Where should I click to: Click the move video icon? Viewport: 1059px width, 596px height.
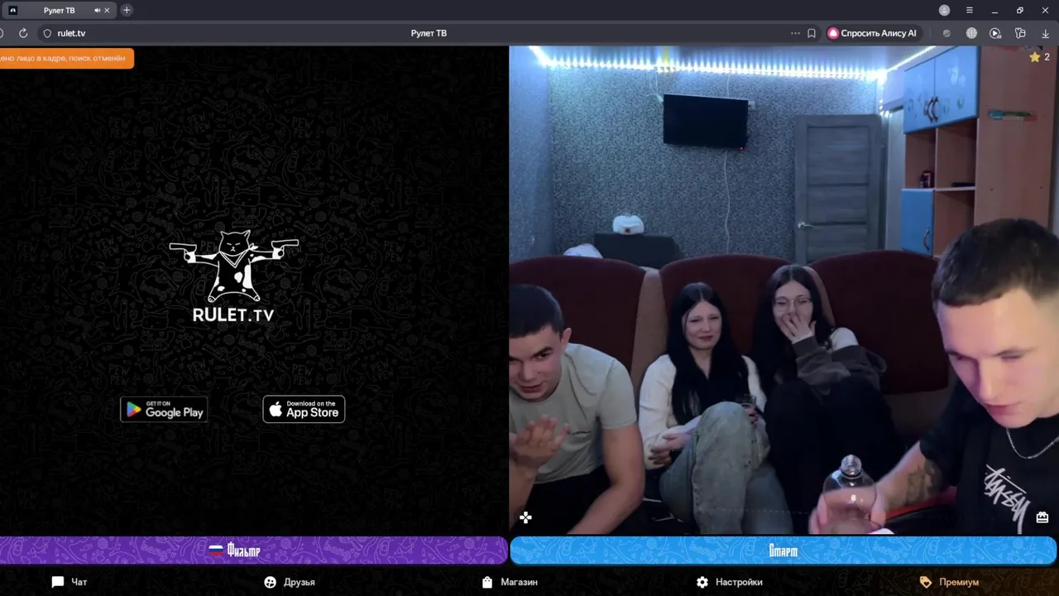tap(525, 518)
